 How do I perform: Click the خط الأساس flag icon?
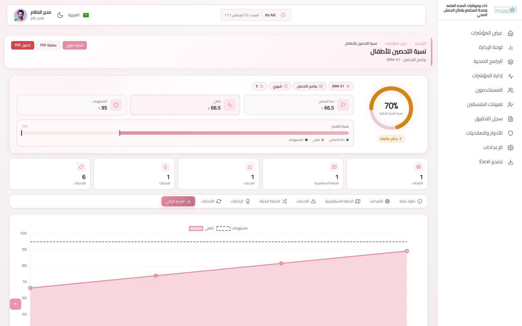343,105
